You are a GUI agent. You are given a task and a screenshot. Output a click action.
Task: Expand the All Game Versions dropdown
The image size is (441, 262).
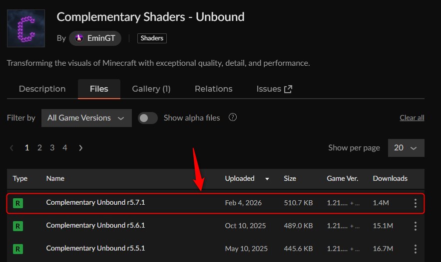(x=86, y=118)
